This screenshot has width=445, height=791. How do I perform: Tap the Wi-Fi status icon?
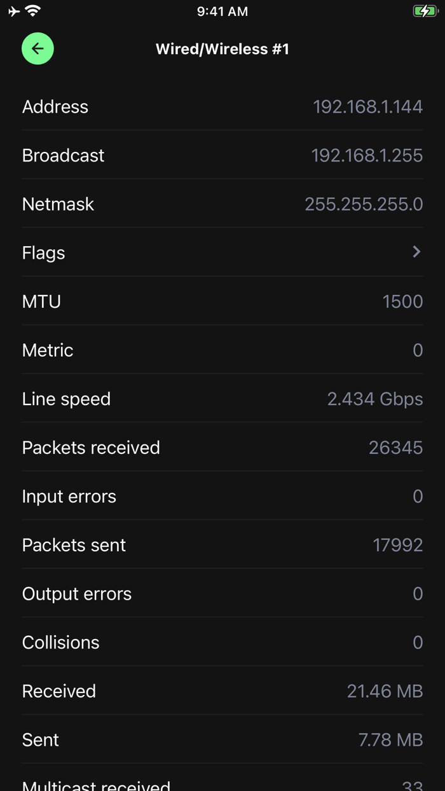pos(33,11)
